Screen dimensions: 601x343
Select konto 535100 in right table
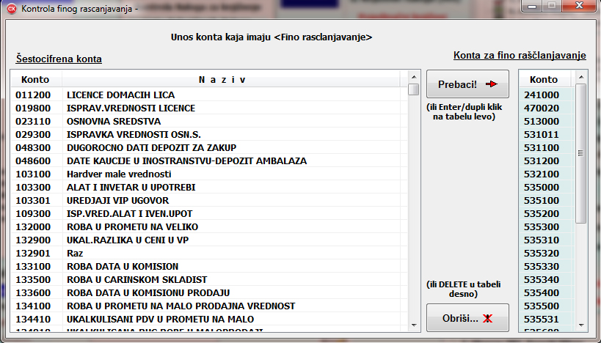[547, 201]
